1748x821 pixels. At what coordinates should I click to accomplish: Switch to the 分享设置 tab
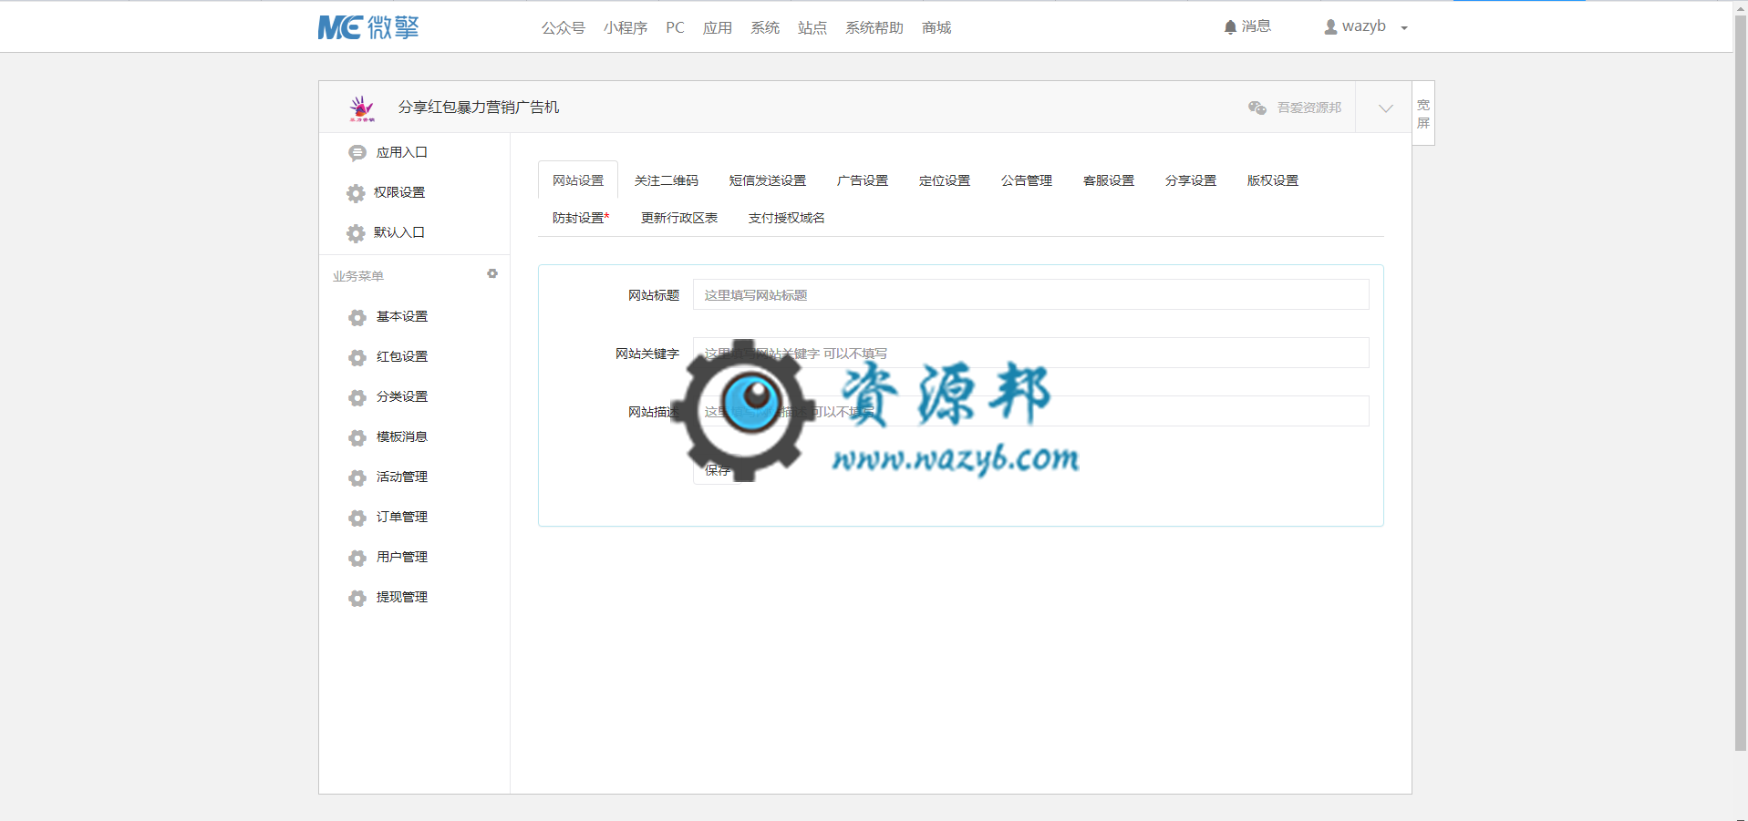click(1191, 180)
